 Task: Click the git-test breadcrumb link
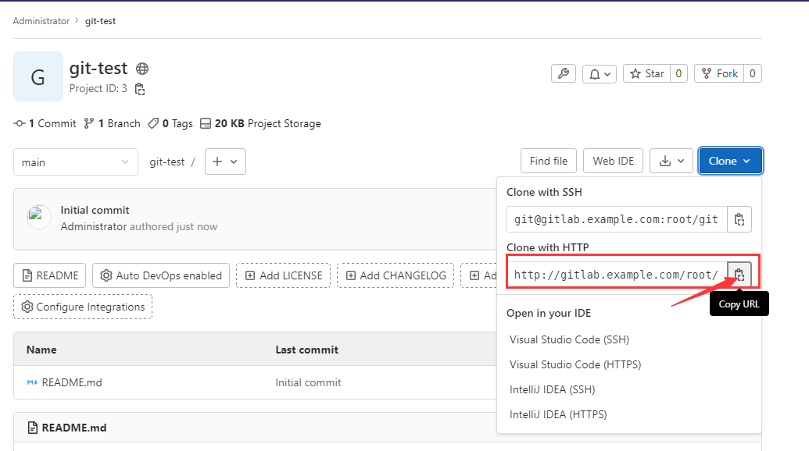tap(101, 21)
